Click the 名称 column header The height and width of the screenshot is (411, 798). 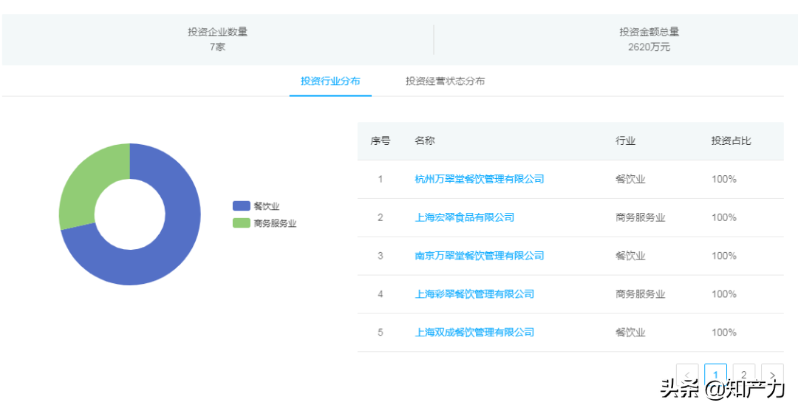pyautogui.click(x=425, y=141)
